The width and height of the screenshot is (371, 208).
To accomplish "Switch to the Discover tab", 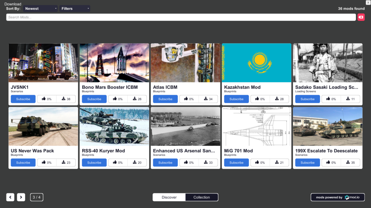I will click(x=169, y=197).
